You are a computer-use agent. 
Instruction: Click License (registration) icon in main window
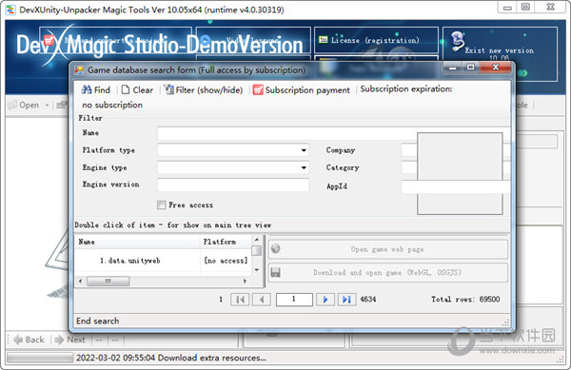click(x=323, y=40)
